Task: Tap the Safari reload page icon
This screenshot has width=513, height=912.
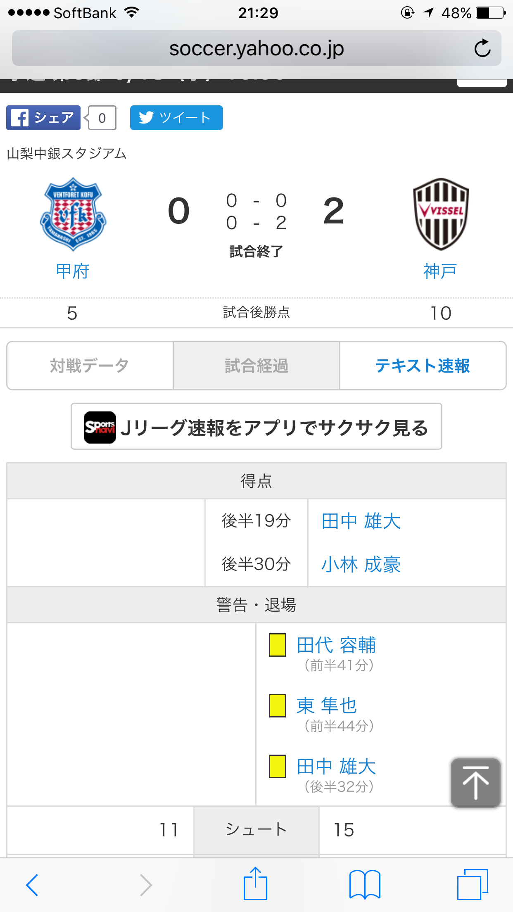Action: pos(482,48)
